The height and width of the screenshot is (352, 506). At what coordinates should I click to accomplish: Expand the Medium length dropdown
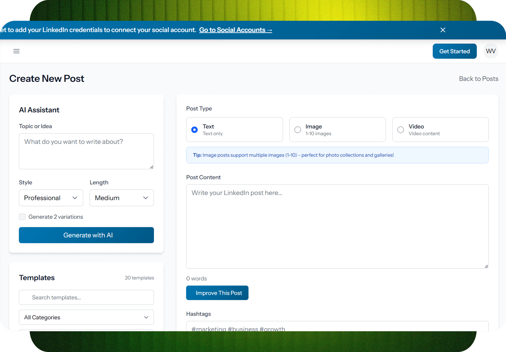click(x=122, y=198)
